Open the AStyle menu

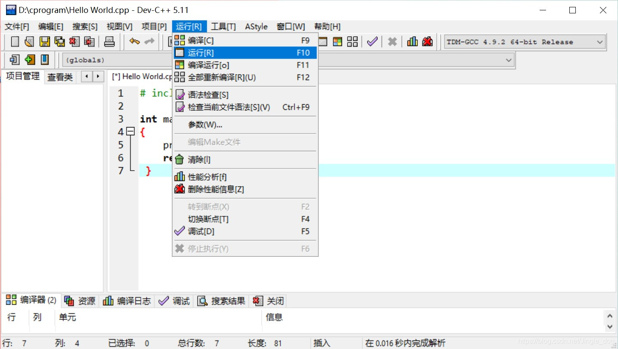[256, 27]
